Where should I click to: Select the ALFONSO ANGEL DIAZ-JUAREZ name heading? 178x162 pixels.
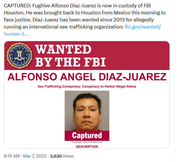tap(87, 77)
